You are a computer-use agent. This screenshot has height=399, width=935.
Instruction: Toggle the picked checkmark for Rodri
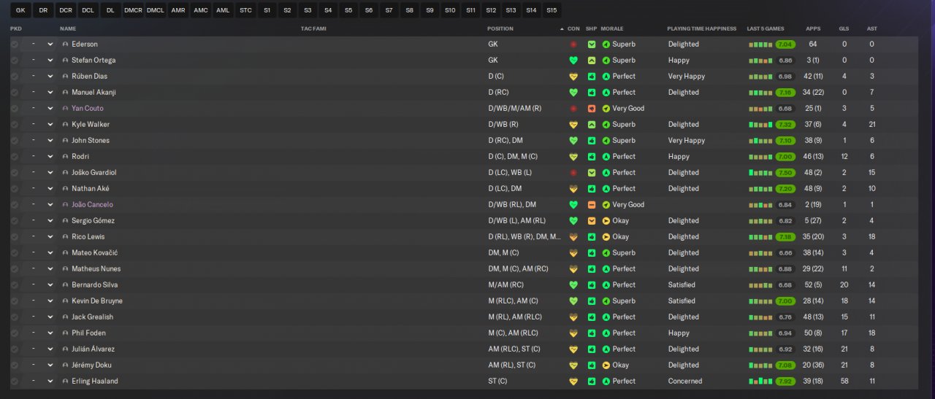pos(15,157)
